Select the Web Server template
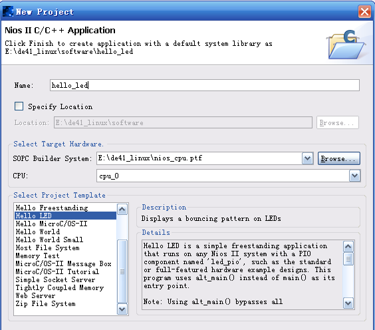The image size is (375, 330). pyautogui.click(x=65, y=295)
